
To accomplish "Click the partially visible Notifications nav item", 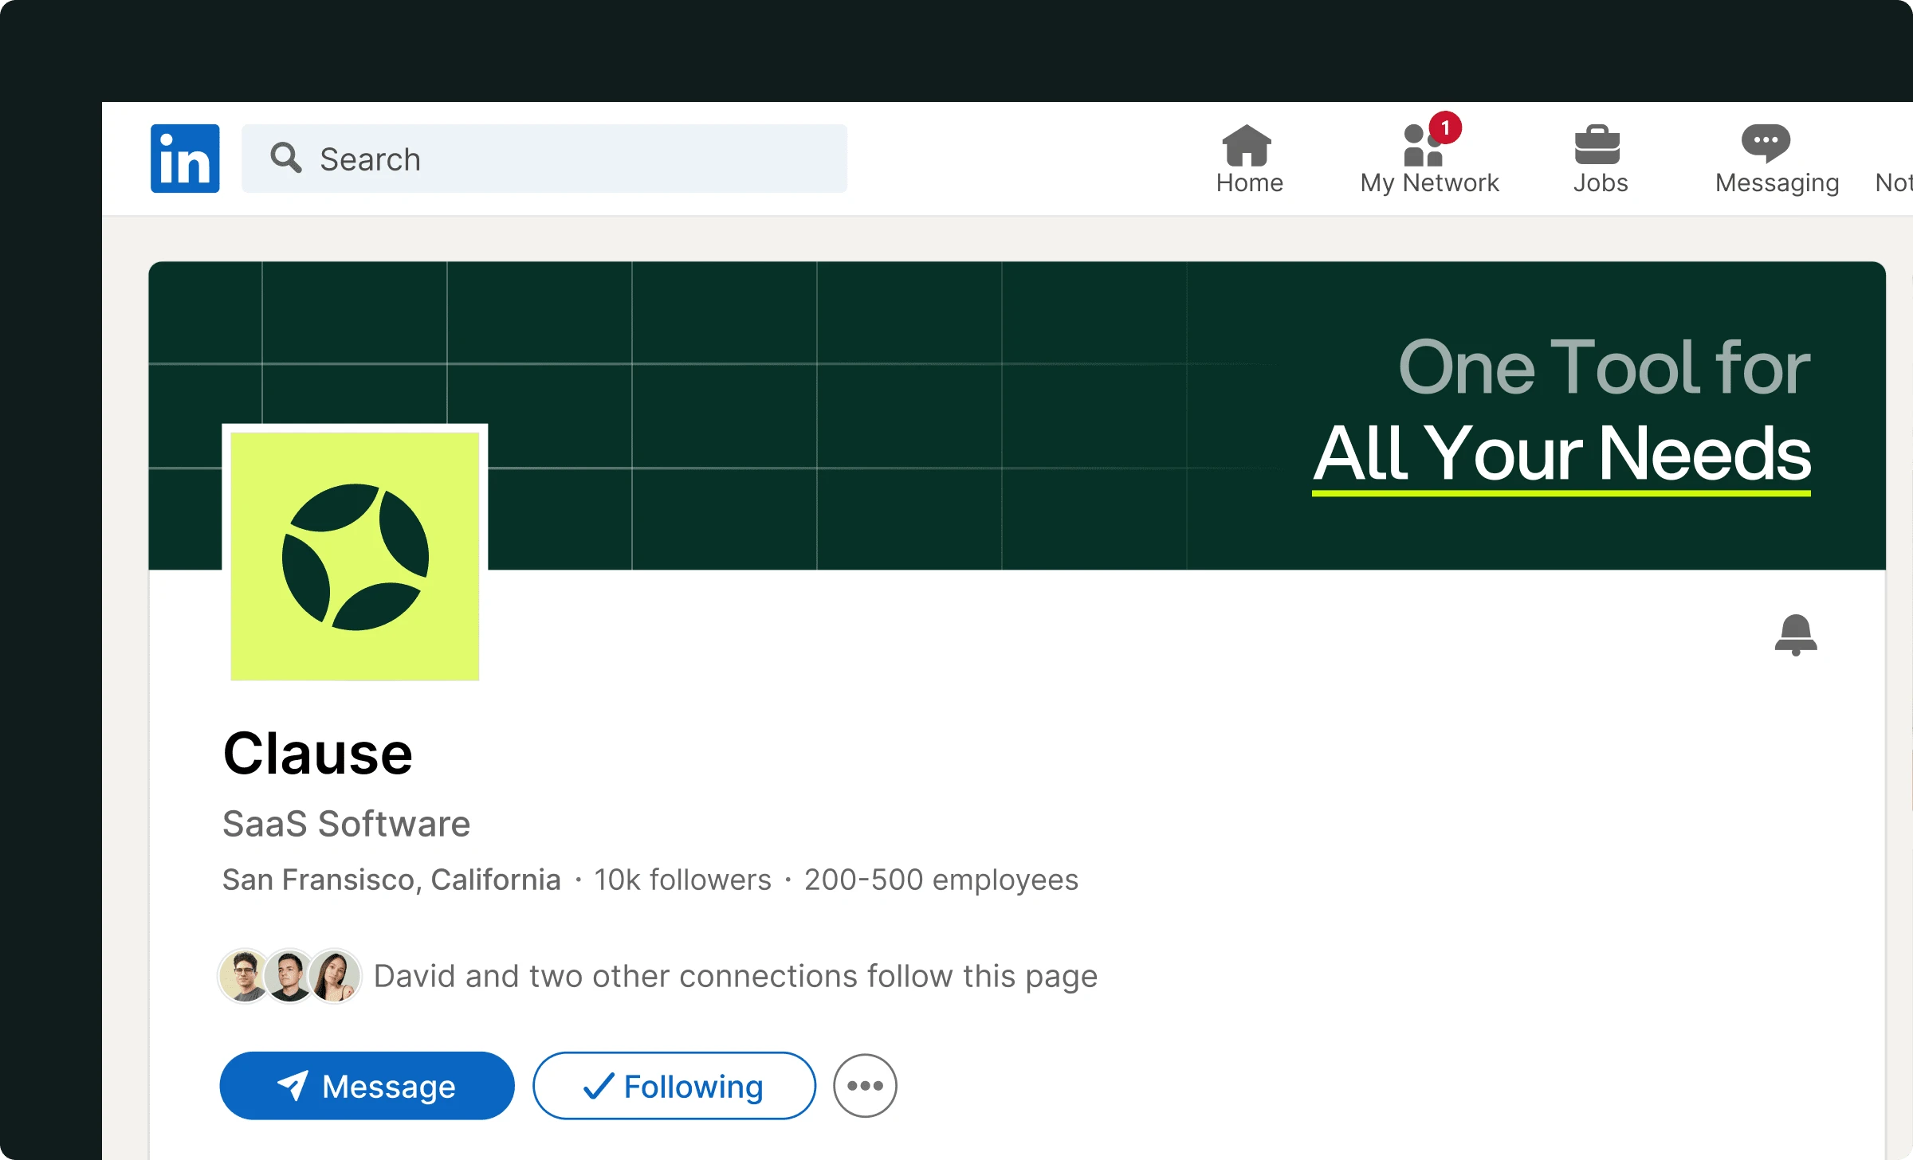I will click(1895, 182).
